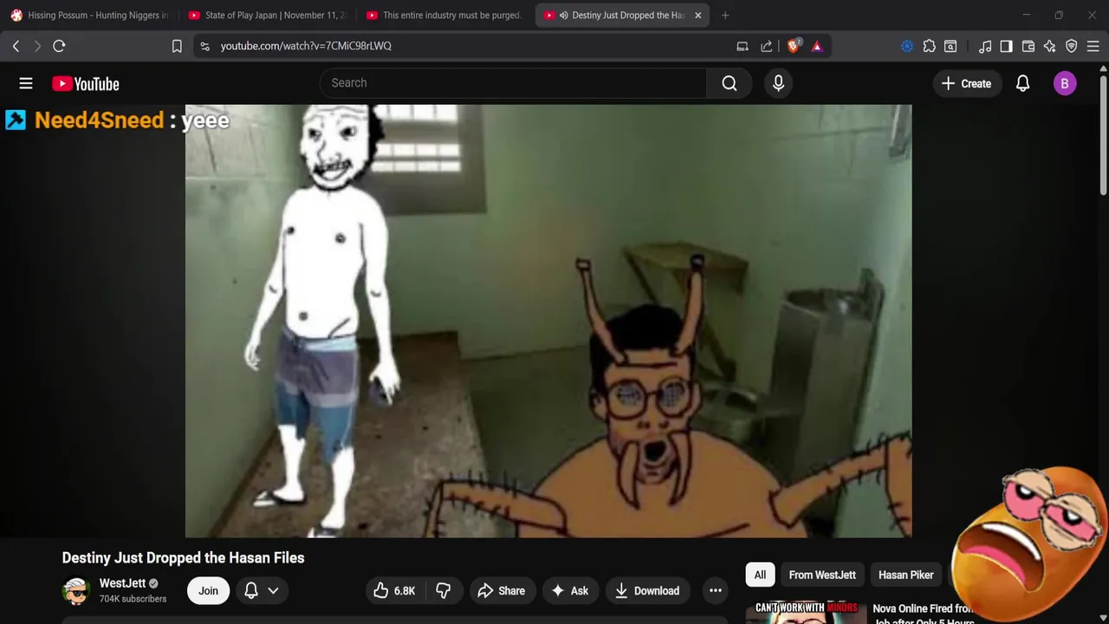The width and height of the screenshot is (1109, 624).
Task: View site information icon in the address bar
Action: click(204, 46)
